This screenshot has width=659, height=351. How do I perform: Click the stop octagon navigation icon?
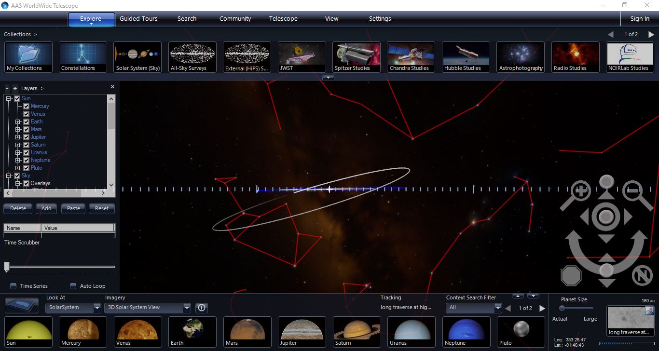tap(571, 275)
